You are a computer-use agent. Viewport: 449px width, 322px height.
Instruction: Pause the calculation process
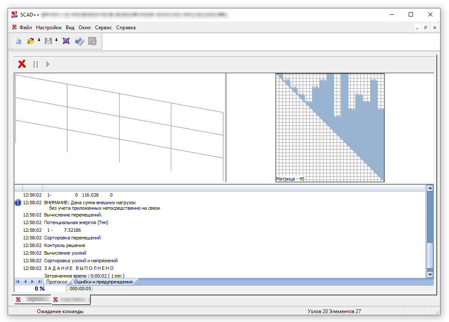click(36, 64)
